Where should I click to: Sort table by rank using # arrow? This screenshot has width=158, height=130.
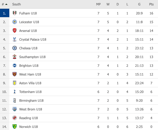(5, 4)
